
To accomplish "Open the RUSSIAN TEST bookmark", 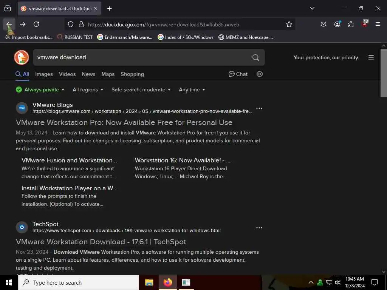I will (75, 37).
